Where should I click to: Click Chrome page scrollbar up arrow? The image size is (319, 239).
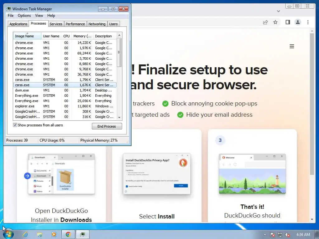312,31
